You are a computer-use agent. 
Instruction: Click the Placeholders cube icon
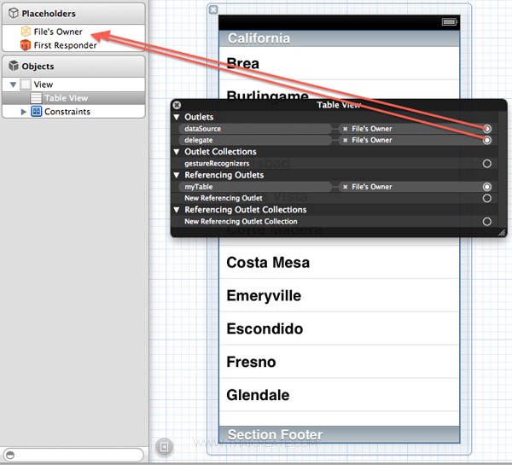(14, 13)
